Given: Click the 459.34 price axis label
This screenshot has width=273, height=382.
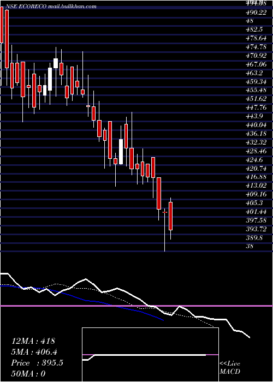Looking at the screenshot, I should pos(256,81).
